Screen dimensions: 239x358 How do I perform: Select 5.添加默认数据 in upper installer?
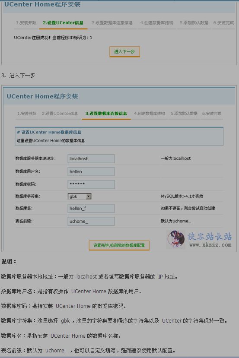click(x=194, y=22)
